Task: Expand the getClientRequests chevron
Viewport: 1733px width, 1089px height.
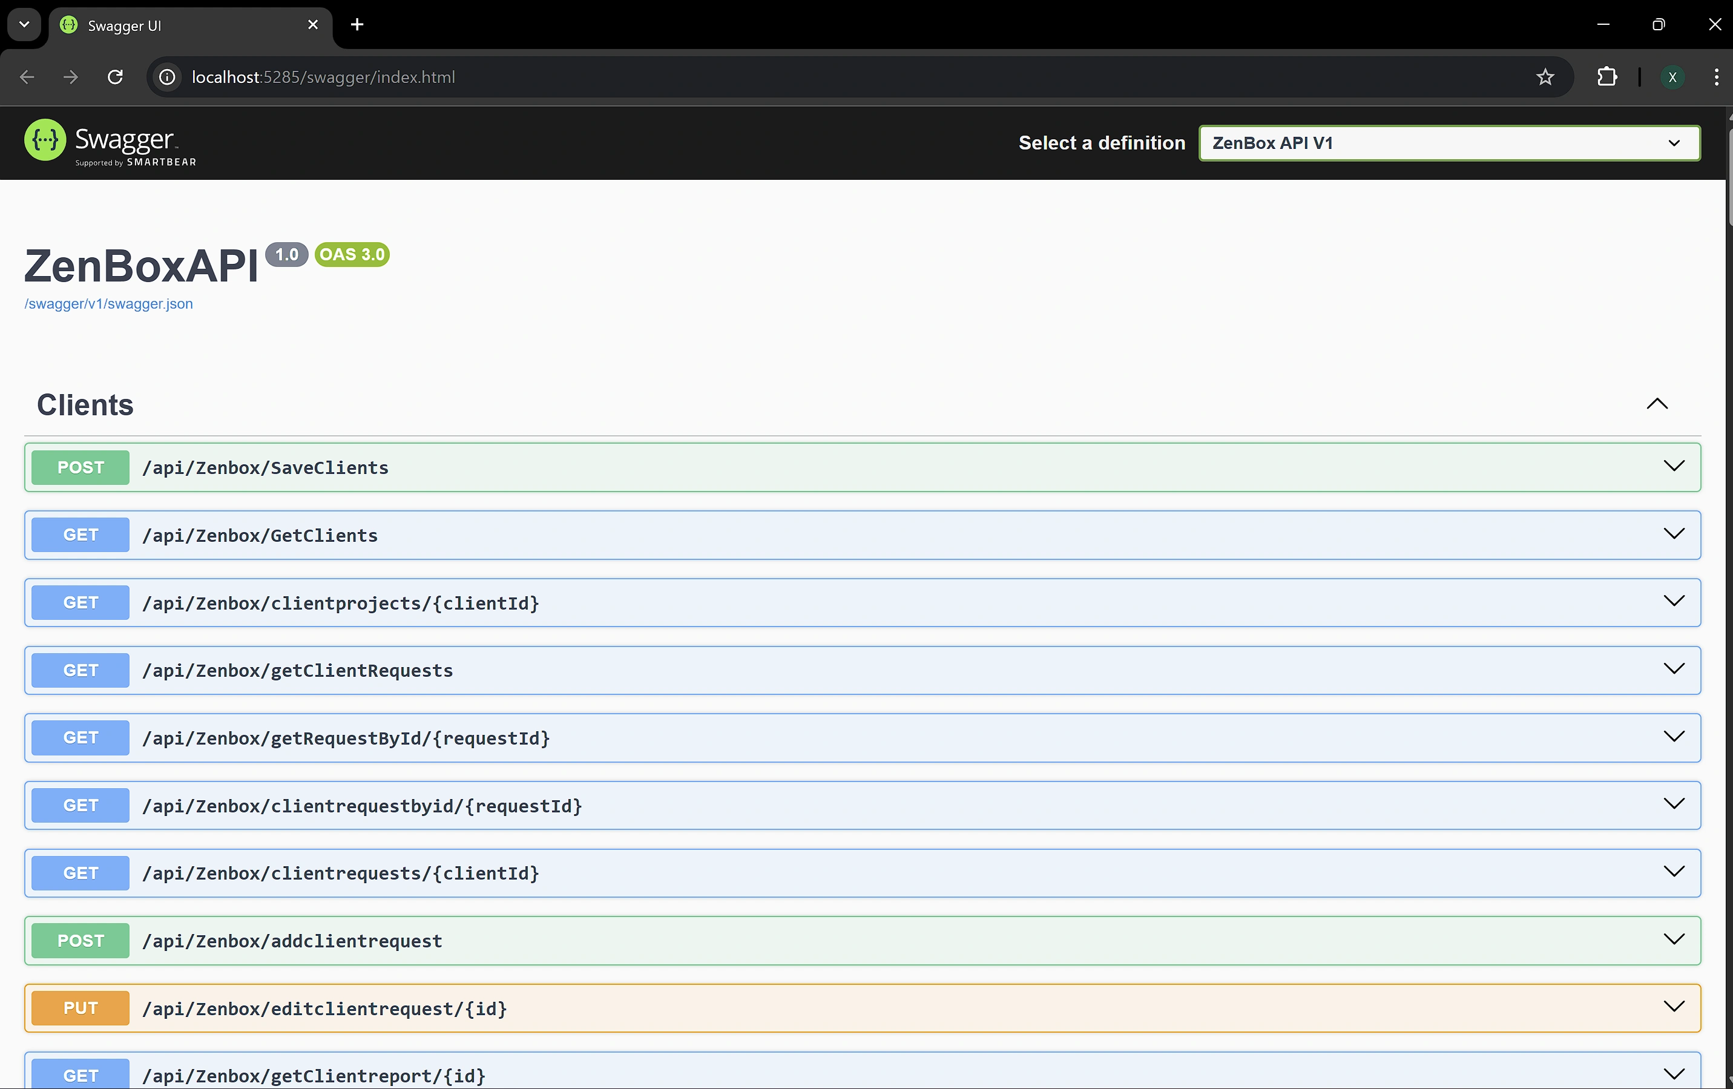Action: coord(1674,669)
